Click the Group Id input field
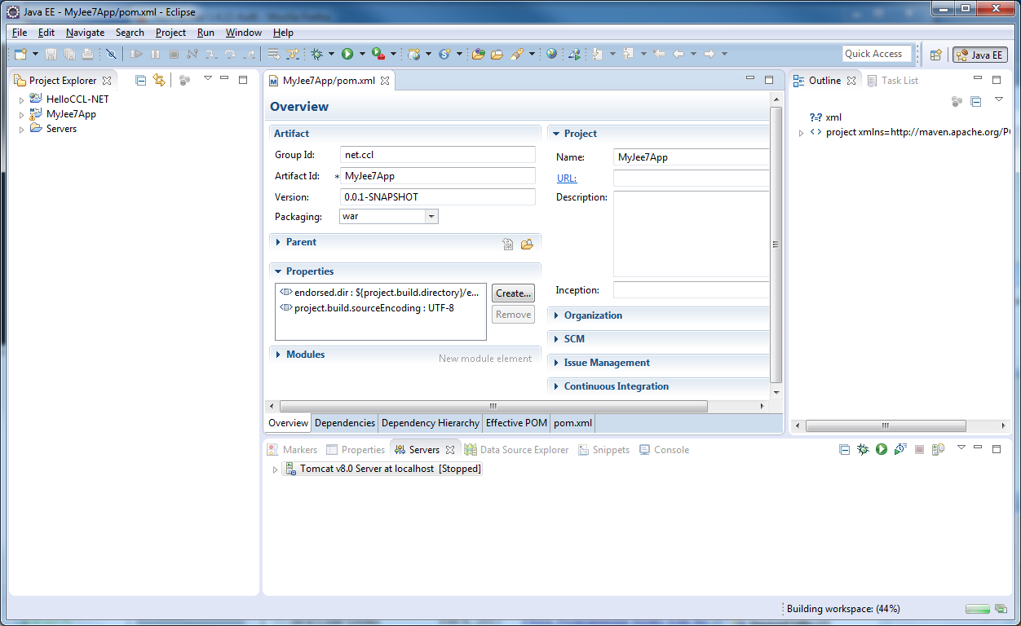The width and height of the screenshot is (1021, 626). tap(437, 155)
